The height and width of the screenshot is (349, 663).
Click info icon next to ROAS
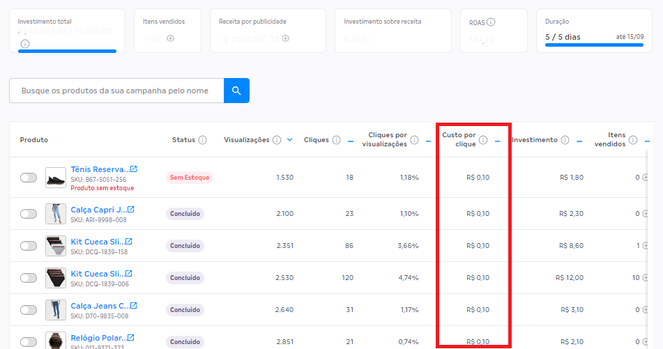(491, 22)
